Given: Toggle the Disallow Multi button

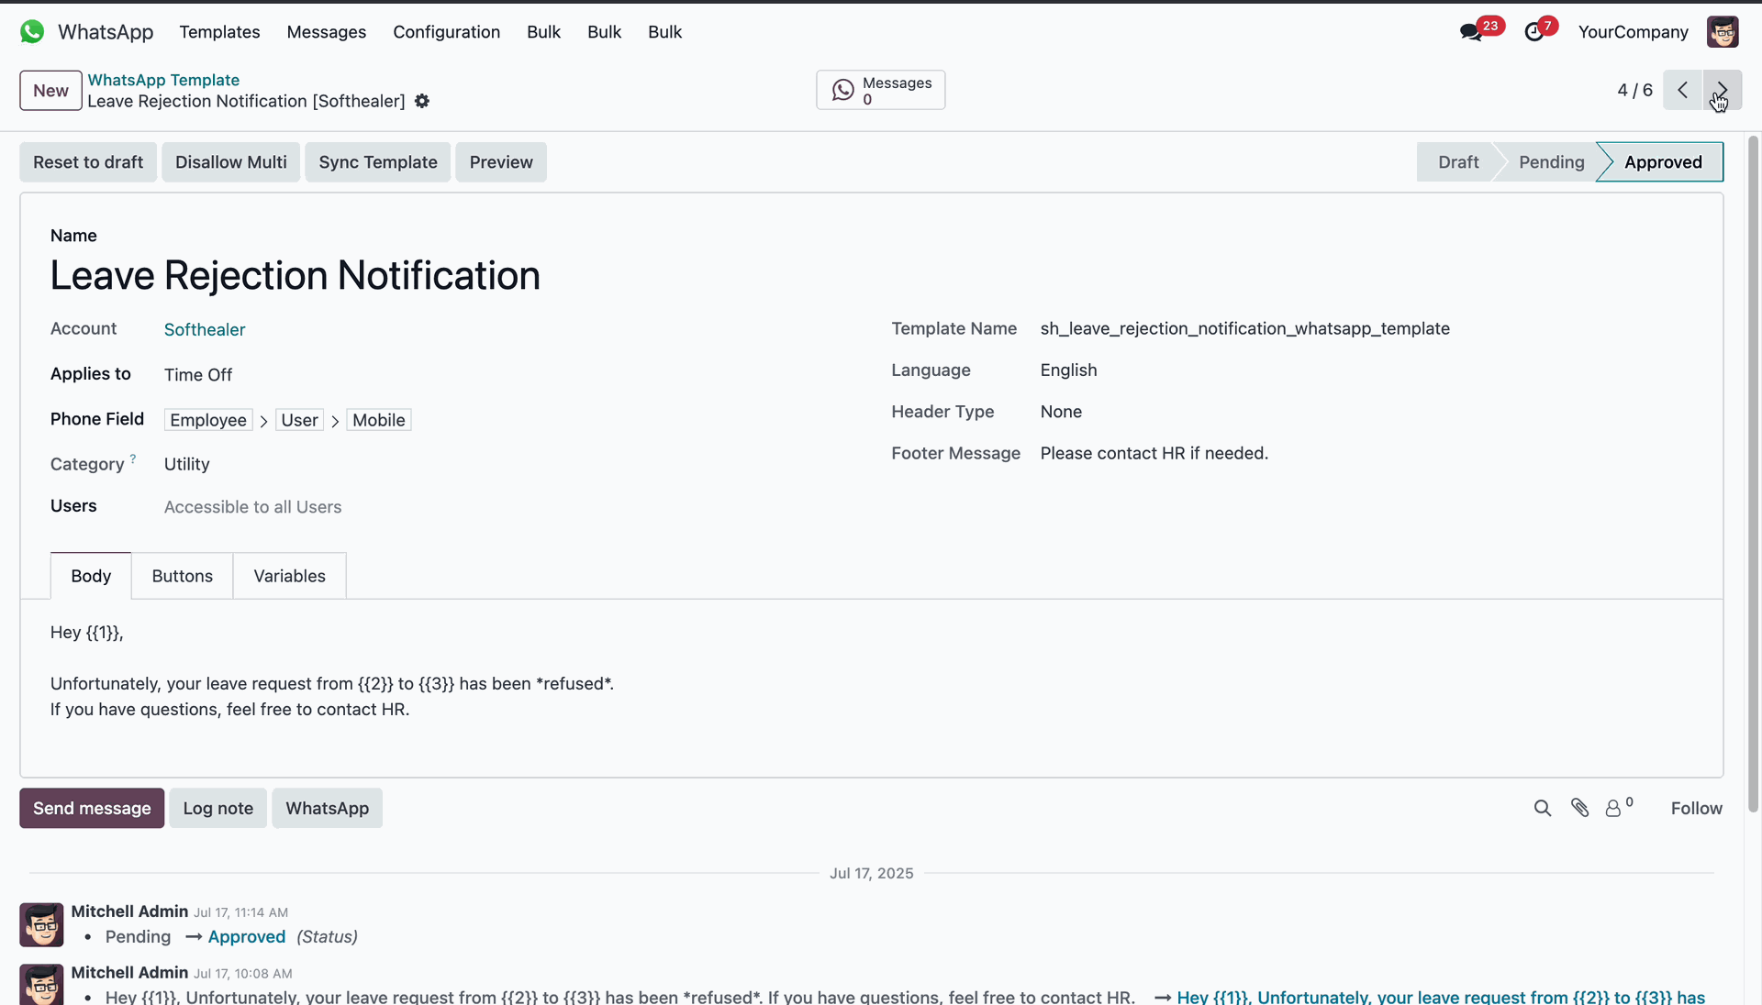Looking at the screenshot, I should coord(230,162).
